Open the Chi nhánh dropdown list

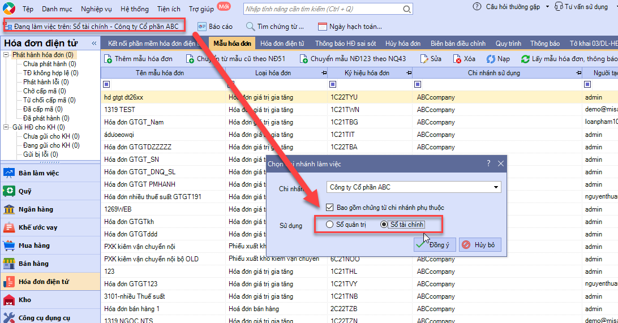pyautogui.click(x=496, y=187)
